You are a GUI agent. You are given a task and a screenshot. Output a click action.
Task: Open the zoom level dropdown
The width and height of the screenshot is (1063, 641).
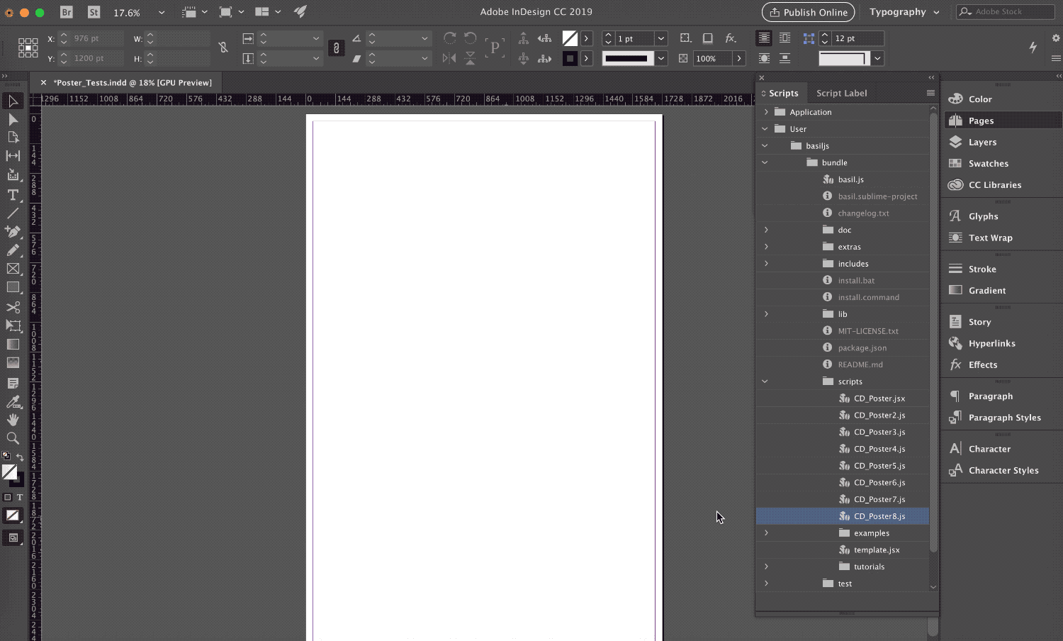(162, 12)
